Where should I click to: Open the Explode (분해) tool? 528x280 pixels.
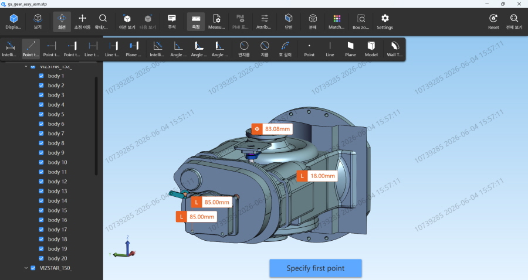pyautogui.click(x=313, y=22)
